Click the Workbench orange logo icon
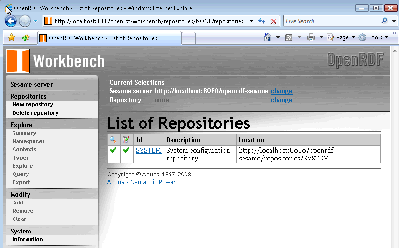The image size is (399, 248). pyautogui.click(x=17, y=61)
